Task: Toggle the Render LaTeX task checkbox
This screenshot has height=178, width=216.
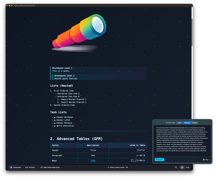Action: tap(55, 120)
